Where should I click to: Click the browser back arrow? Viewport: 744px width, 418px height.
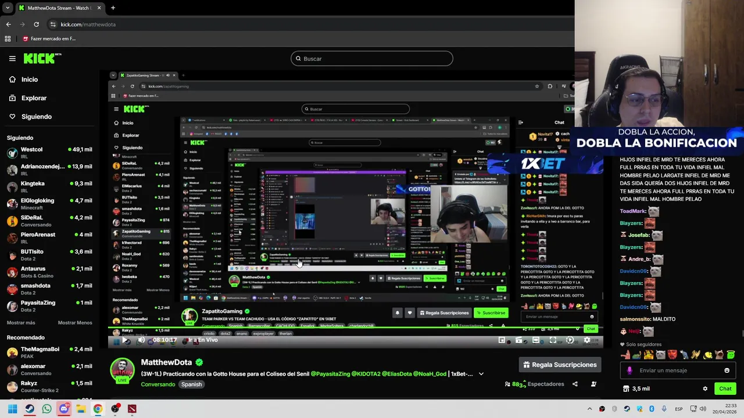(8, 24)
